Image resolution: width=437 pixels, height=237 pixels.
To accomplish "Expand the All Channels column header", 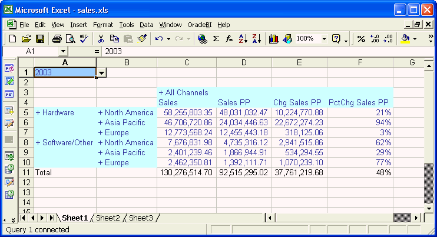I will pos(161,93).
